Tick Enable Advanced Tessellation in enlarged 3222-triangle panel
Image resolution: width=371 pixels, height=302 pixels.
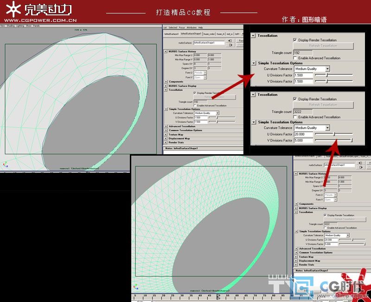295,117
